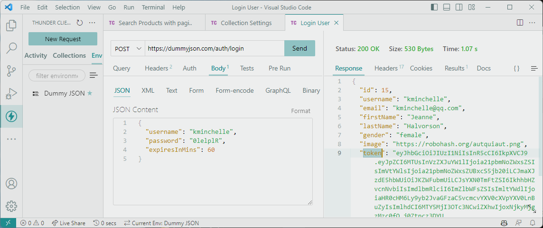Click Format for JSON content
Screen dimensions: 543x228
click(x=300, y=111)
